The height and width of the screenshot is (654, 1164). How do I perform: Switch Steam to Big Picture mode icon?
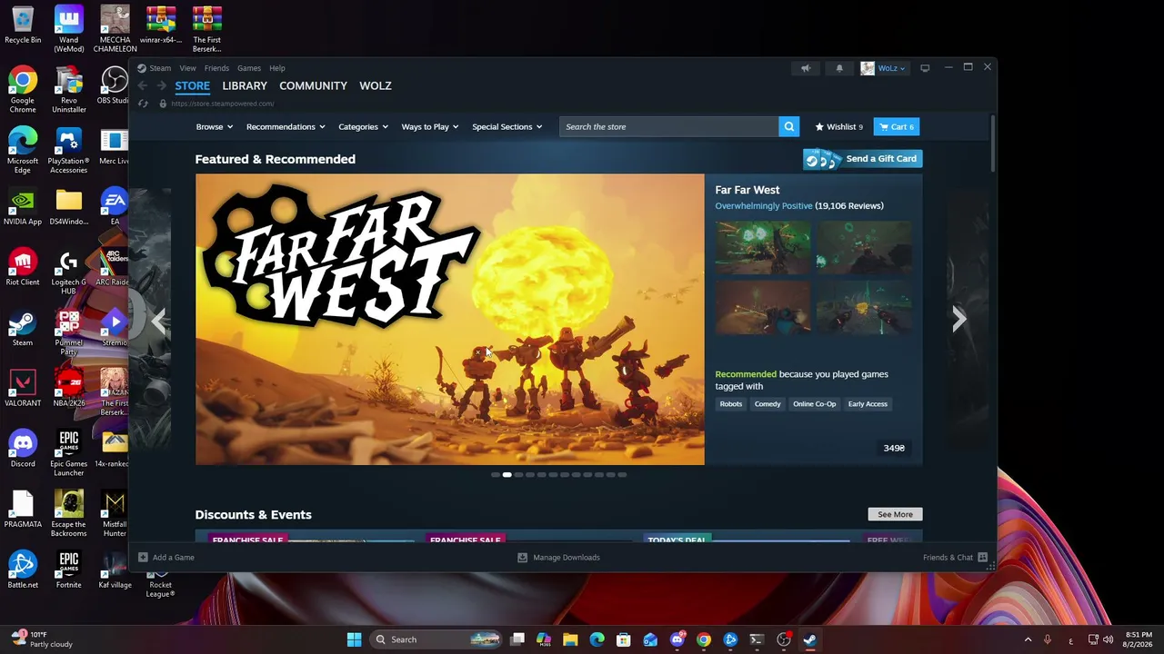[925, 68]
